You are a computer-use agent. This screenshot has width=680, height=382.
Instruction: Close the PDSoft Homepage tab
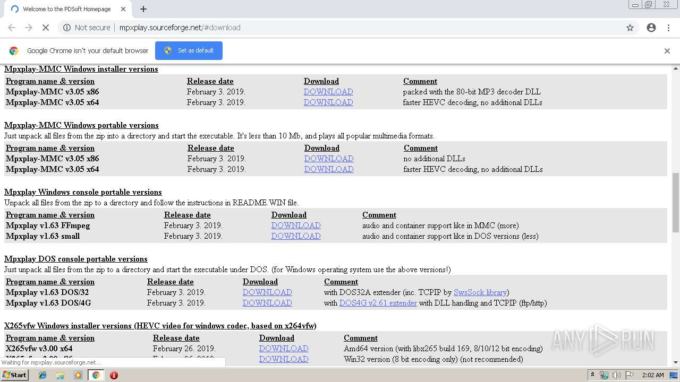point(123,9)
